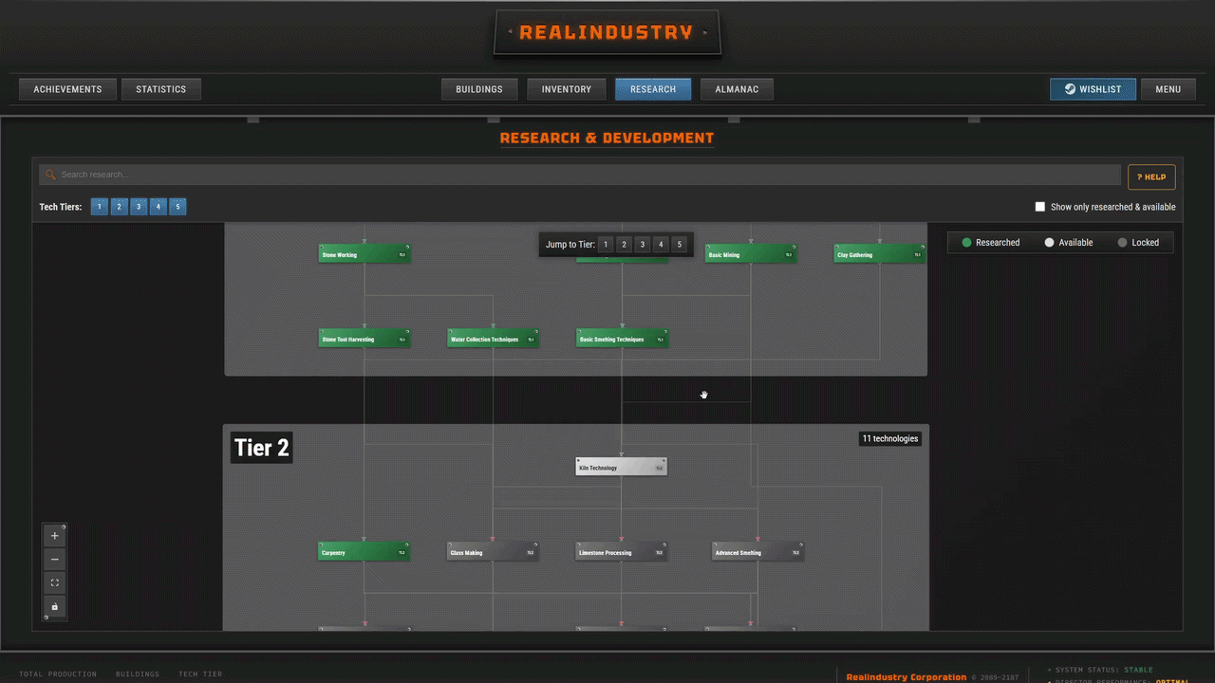This screenshot has height=683, width=1215.
Task: Open the Basic Smelting Techniques node
Action: [622, 339]
